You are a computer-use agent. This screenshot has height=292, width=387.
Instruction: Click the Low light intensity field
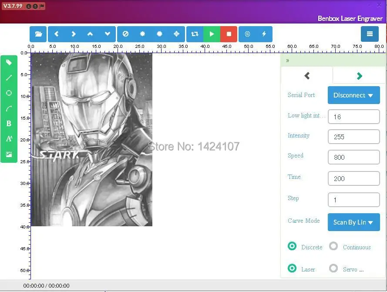353,117
